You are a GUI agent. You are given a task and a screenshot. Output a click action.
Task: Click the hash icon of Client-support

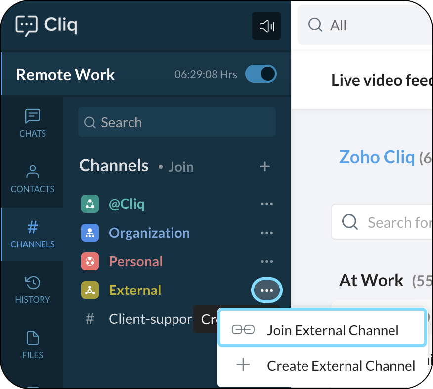(90, 319)
